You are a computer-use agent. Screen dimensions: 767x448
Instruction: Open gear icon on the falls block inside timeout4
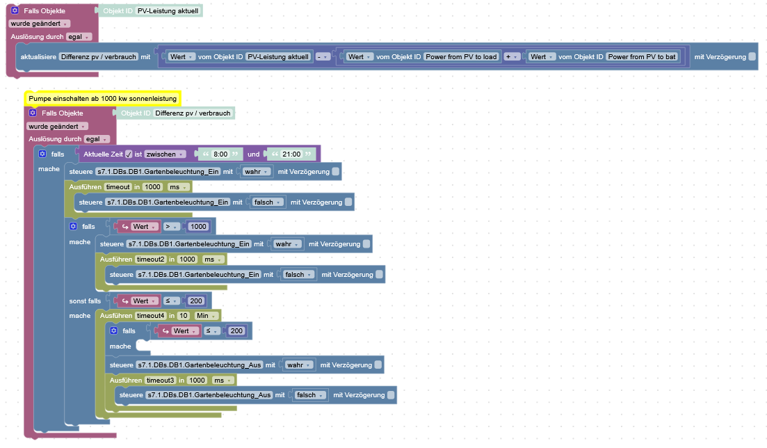[114, 330]
